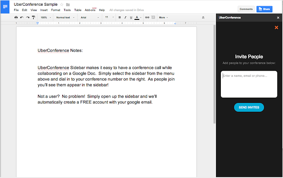Image resolution: width=283 pixels, height=178 pixels.
Task: Close the UberConference sidebar with white X
Action: tap(278, 18)
